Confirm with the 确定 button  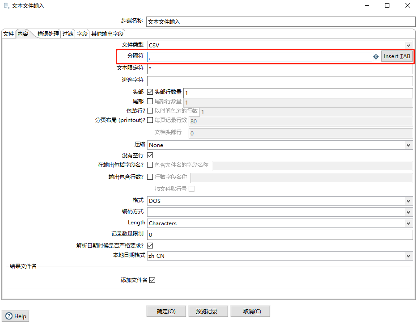[166, 311]
